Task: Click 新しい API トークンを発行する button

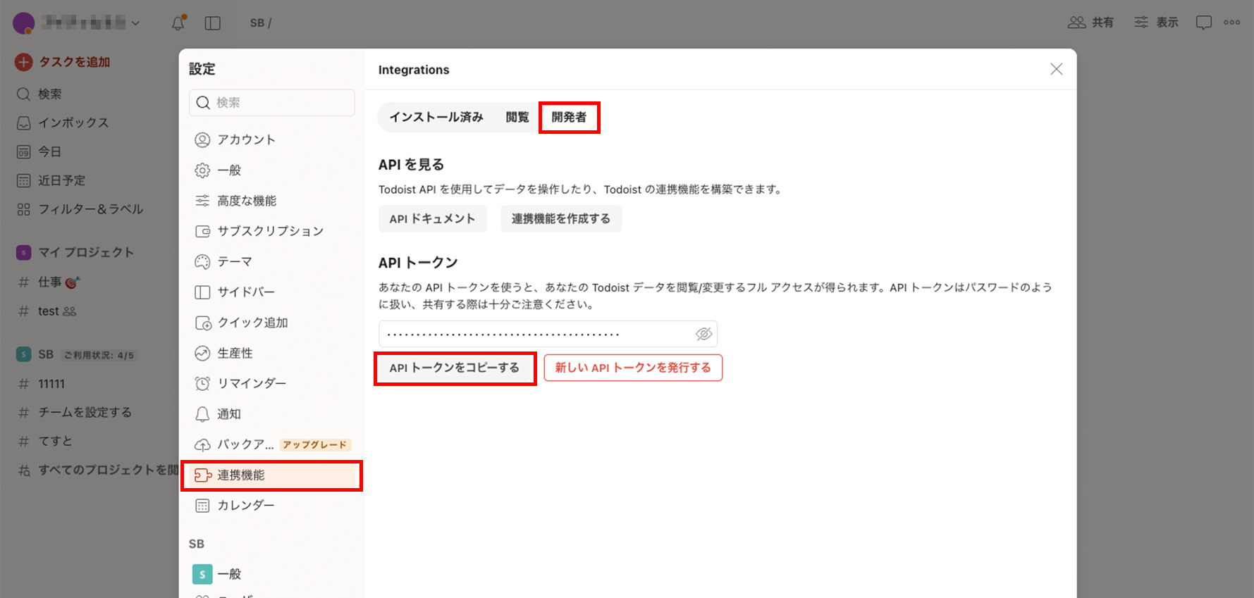Action: [633, 368]
